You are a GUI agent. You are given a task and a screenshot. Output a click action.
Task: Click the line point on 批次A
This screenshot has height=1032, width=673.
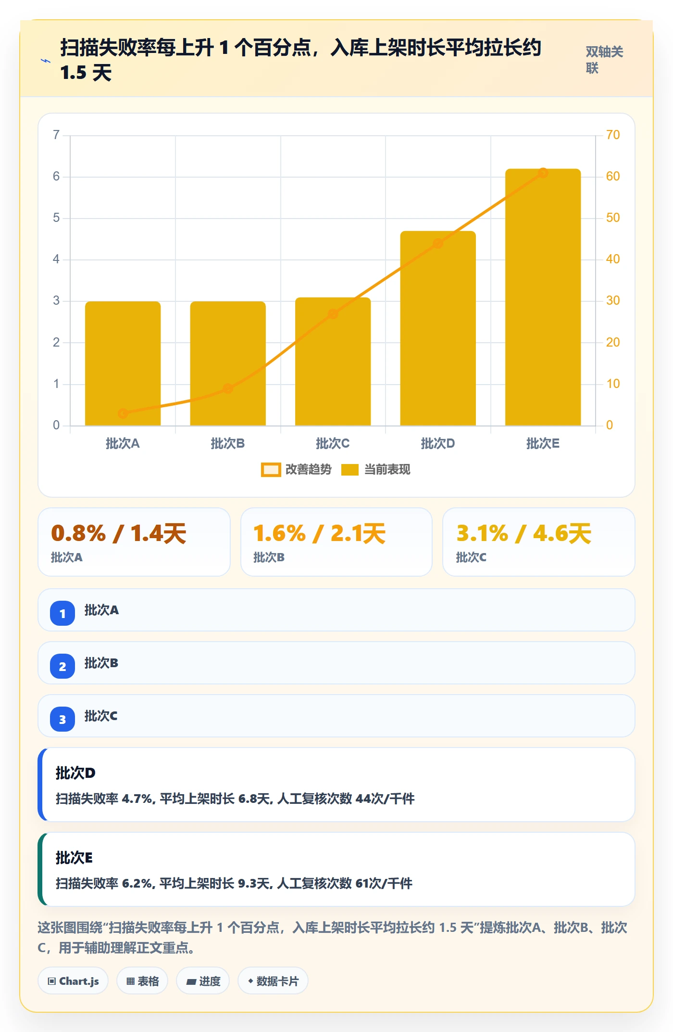[x=123, y=413]
